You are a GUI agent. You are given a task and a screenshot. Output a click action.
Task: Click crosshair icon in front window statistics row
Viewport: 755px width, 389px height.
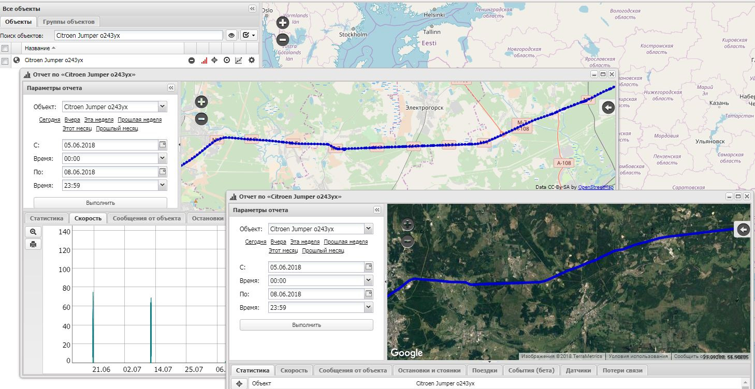tap(239, 384)
